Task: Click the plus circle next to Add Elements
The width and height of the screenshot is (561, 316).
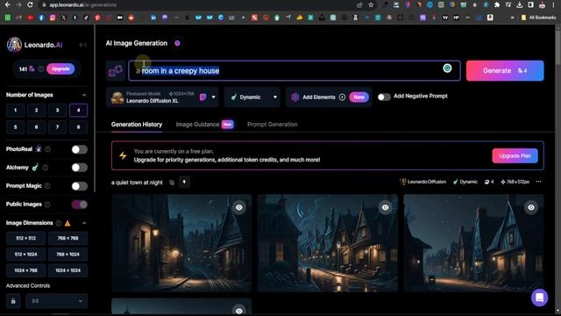Action: 342,97
